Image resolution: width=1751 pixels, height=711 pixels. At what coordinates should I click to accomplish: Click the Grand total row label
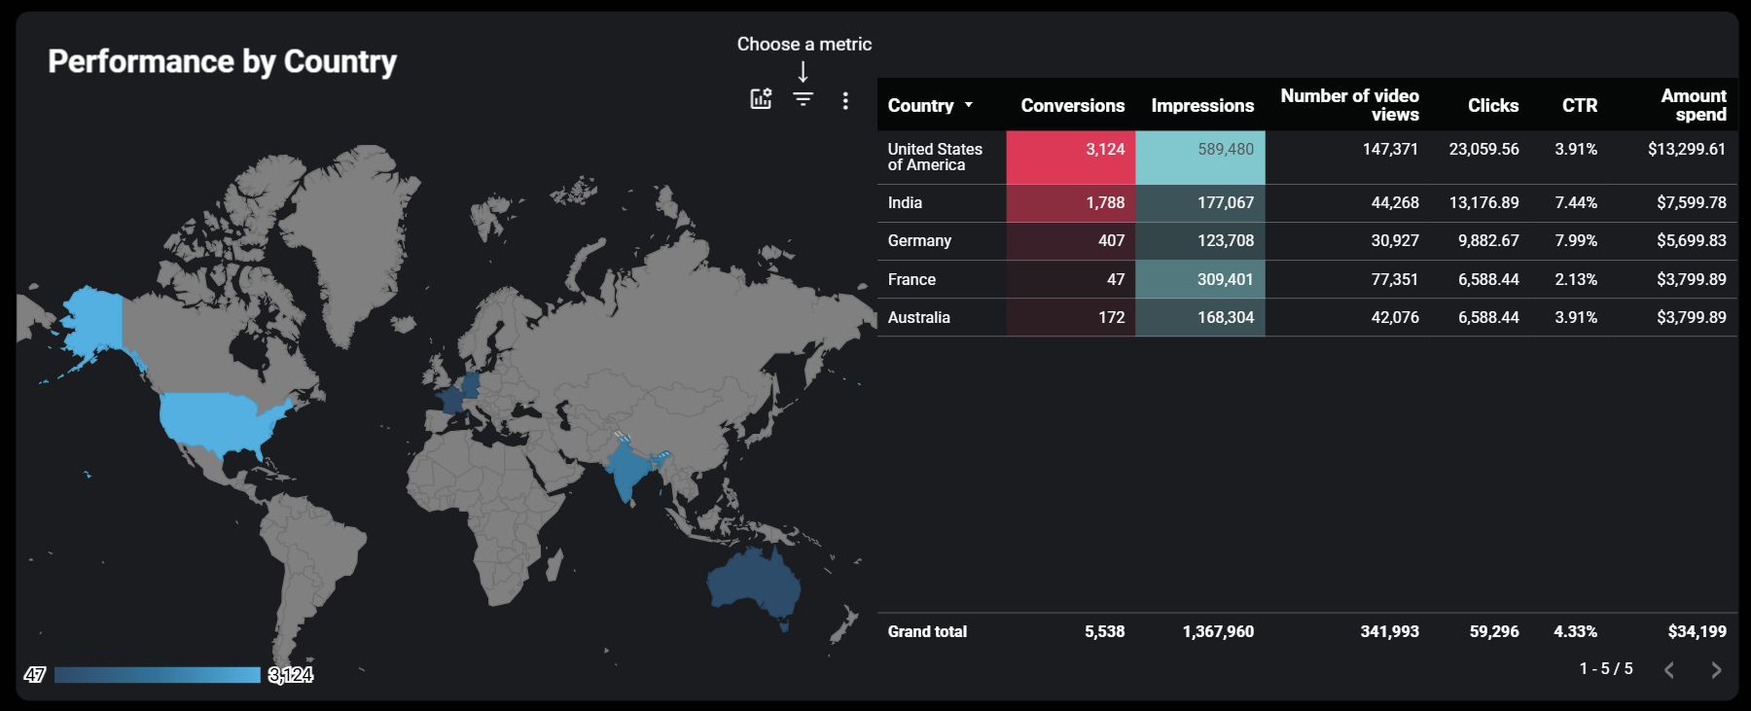(927, 631)
